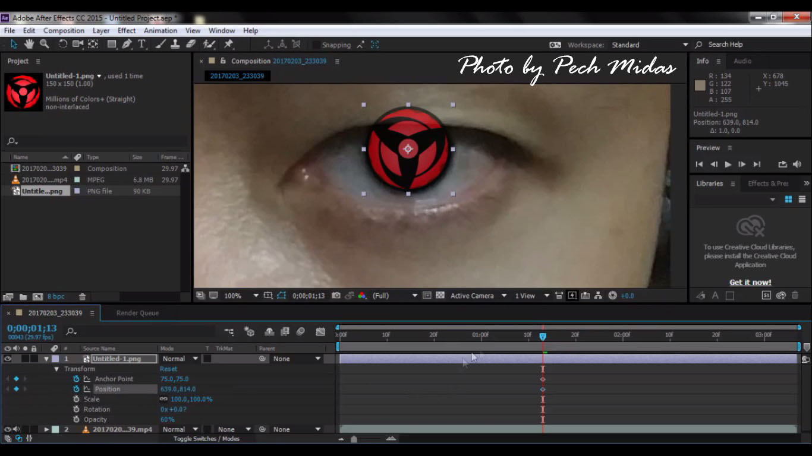This screenshot has height=456, width=812.
Task: Toggle the Position stopwatch
Action: pos(76,389)
